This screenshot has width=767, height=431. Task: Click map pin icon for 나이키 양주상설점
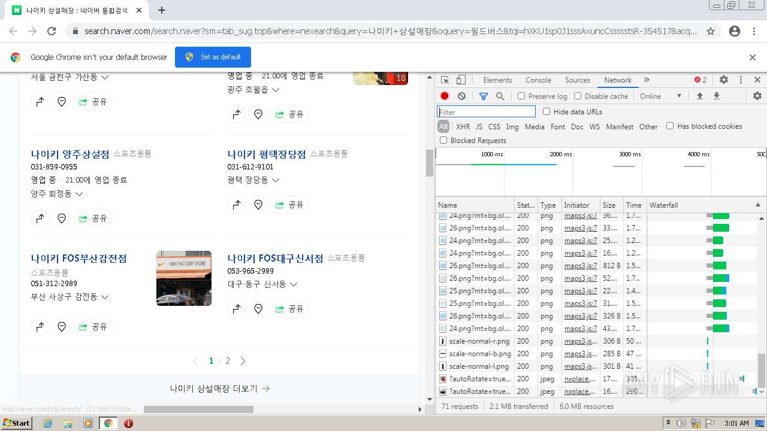point(61,218)
